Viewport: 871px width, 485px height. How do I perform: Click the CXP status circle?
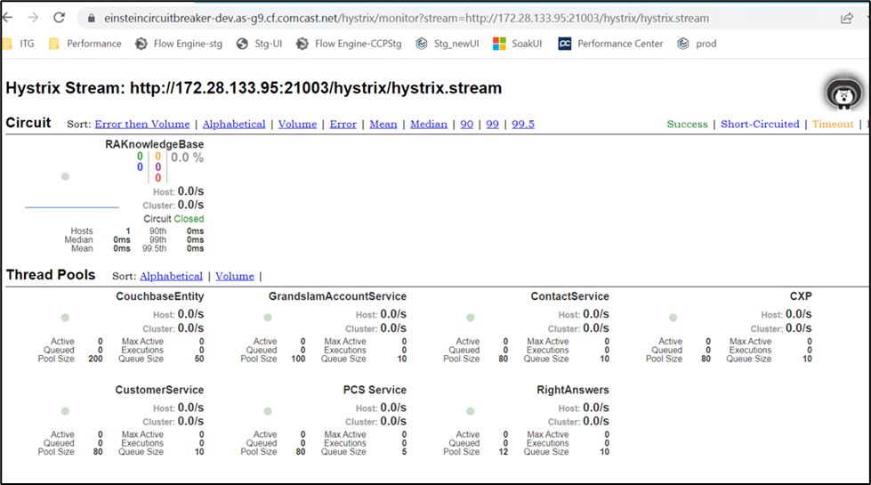pos(673,318)
